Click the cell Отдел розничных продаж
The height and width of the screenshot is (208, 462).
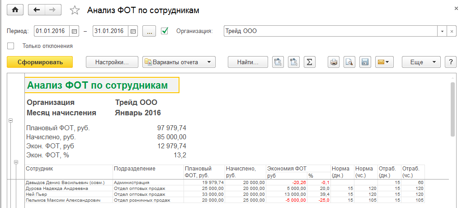tap(148, 200)
